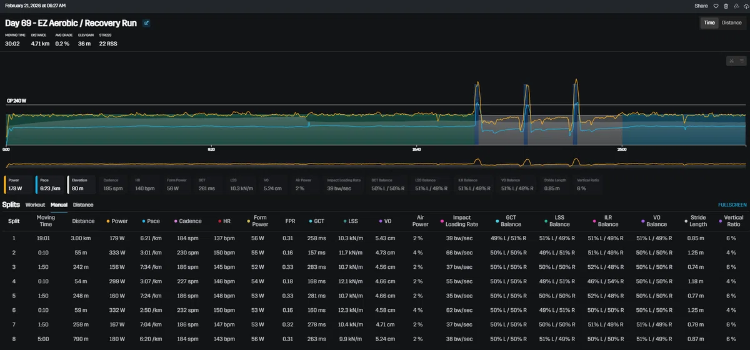Open the recycle/reprocess icon next to trash
Image resolution: width=750 pixels, height=350 pixels.
pyautogui.click(x=735, y=6)
